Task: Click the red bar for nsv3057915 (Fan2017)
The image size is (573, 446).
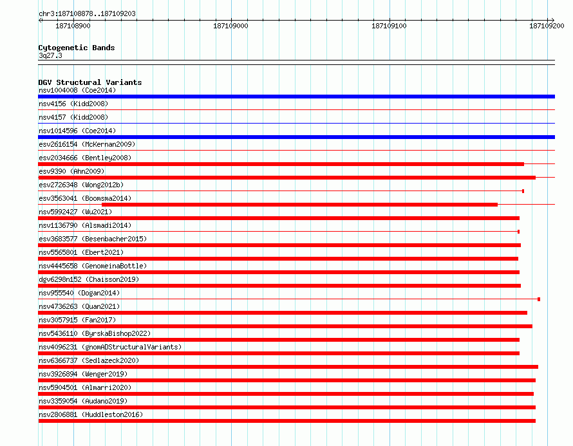Action: pyautogui.click(x=285, y=326)
